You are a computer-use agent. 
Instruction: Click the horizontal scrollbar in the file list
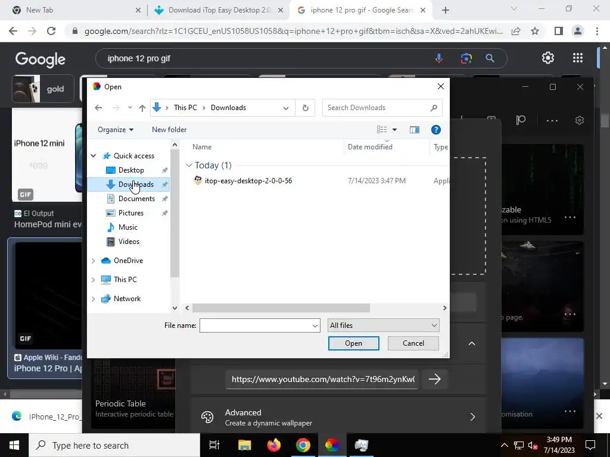pyautogui.click(x=281, y=308)
